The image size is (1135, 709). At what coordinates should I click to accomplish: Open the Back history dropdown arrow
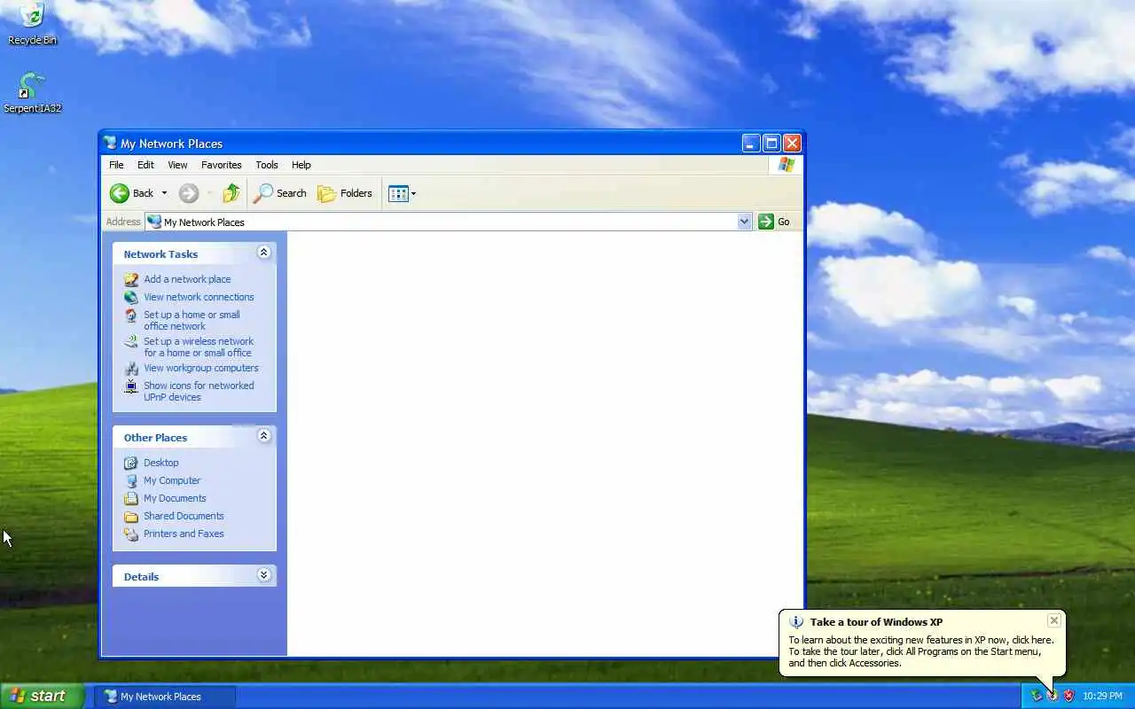point(164,193)
